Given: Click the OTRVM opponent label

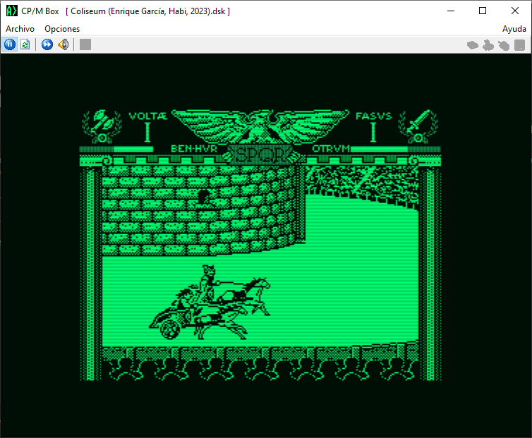Looking at the screenshot, I should click(331, 149).
